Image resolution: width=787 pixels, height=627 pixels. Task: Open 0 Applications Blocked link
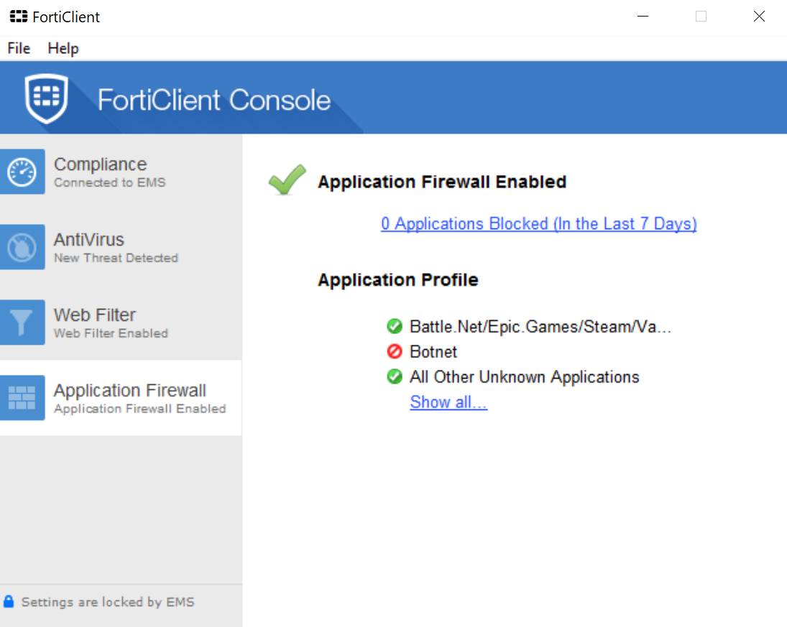pos(538,223)
